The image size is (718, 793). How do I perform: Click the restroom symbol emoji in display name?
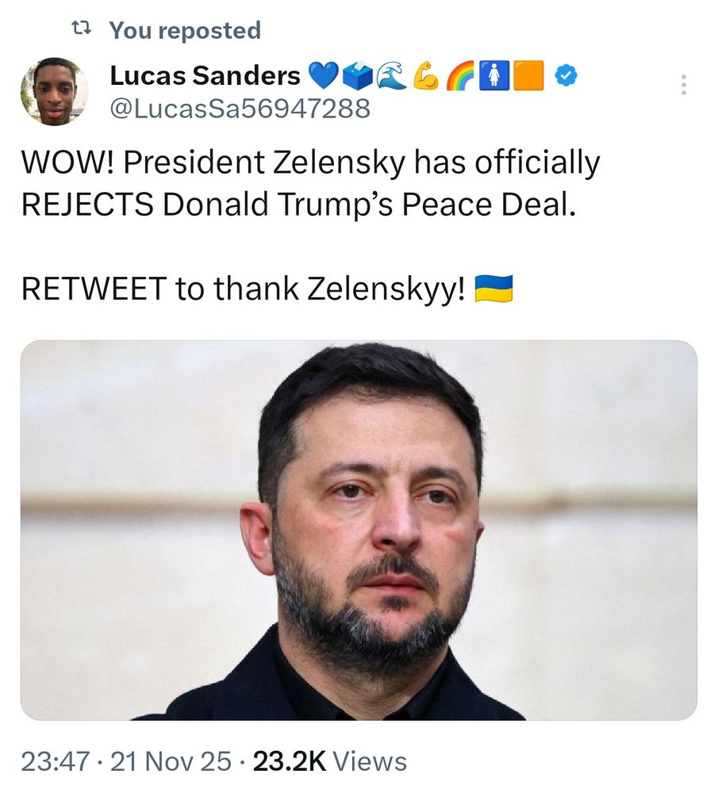point(495,76)
